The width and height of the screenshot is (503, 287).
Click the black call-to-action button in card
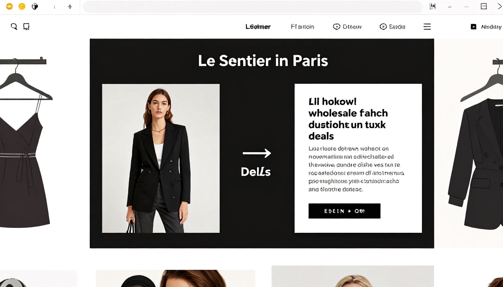[344, 211]
